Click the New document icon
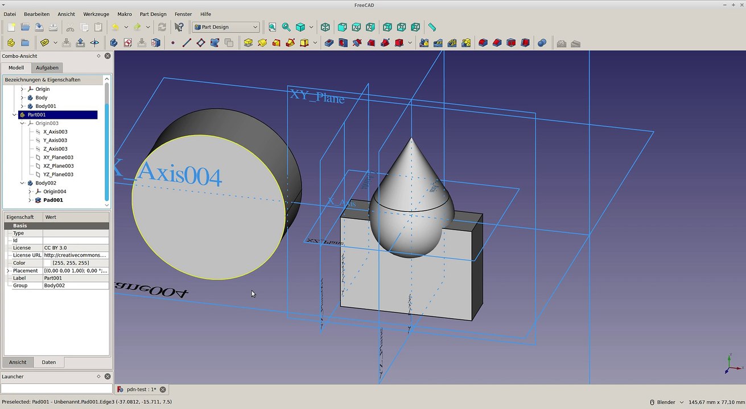Image resolution: width=746 pixels, height=409 pixels. pyautogui.click(x=11, y=27)
